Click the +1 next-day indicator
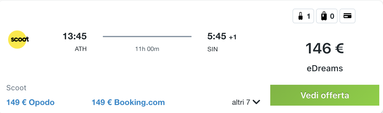The height and width of the screenshot is (113, 383). point(233,37)
